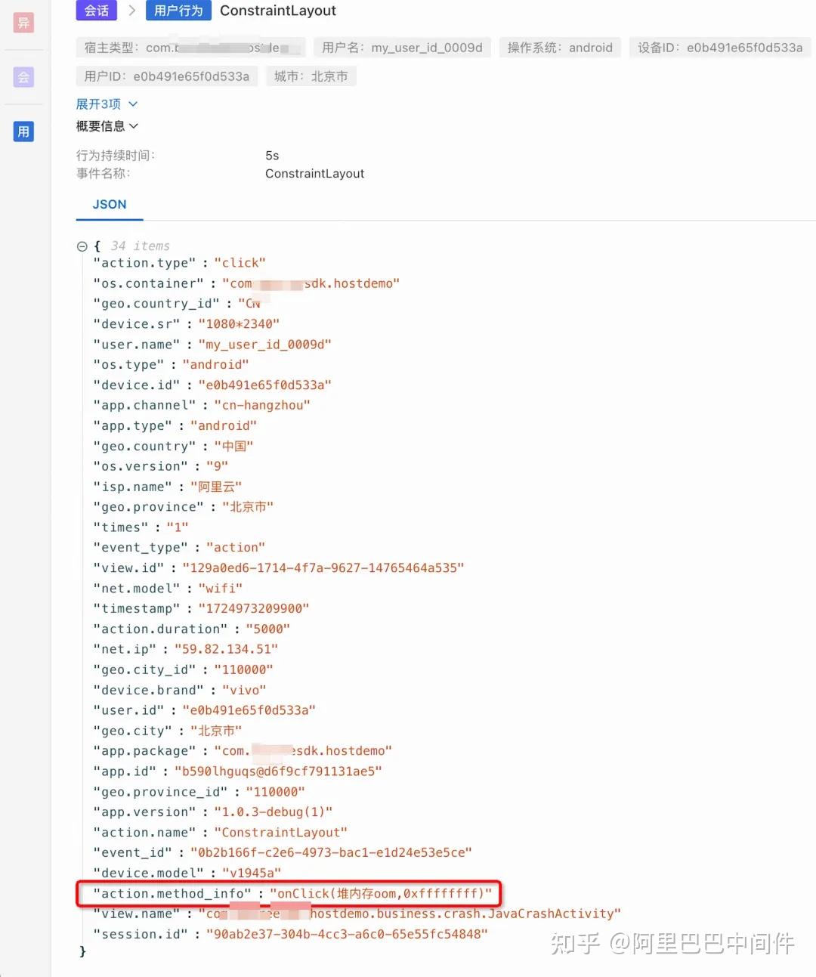The image size is (816, 977).
Task: Click the "1.0.3-debug(1)" app.version value
Action: tap(274, 812)
